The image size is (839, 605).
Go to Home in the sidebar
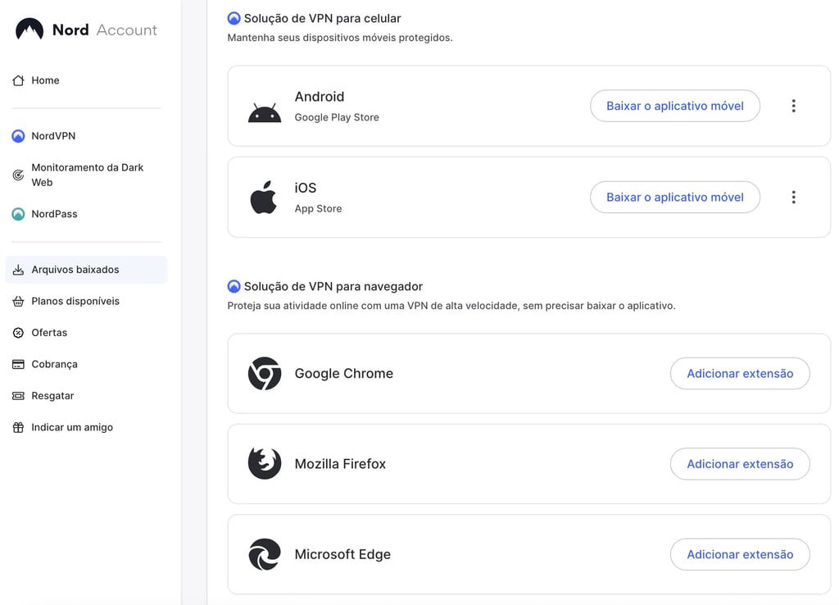click(86, 80)
